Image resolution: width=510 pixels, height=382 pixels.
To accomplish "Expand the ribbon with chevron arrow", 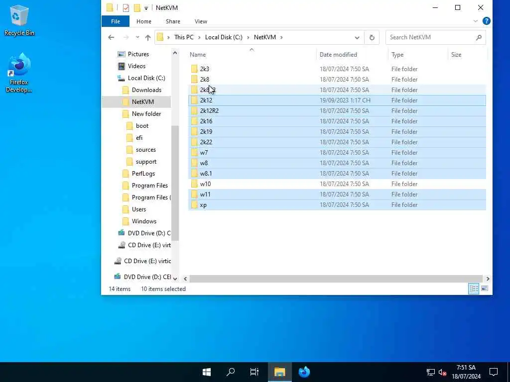I will point(475,21).
